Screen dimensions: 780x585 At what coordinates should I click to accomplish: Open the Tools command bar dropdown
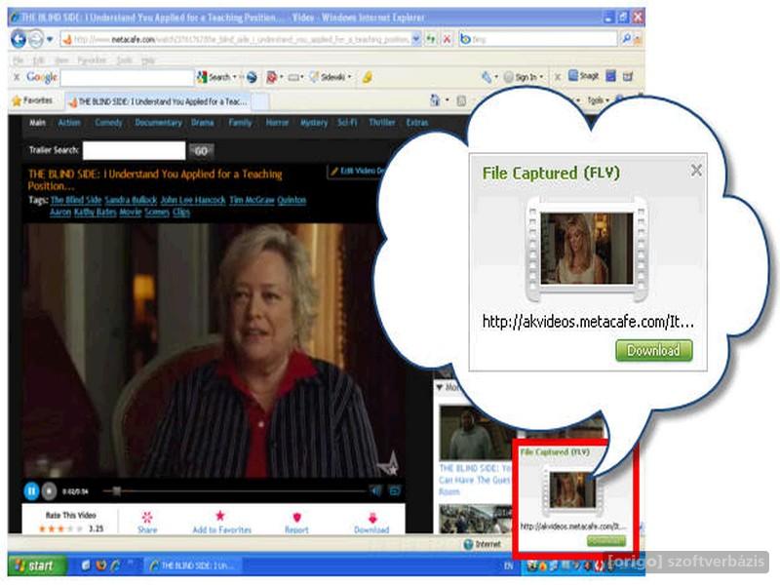click(598, 100)
